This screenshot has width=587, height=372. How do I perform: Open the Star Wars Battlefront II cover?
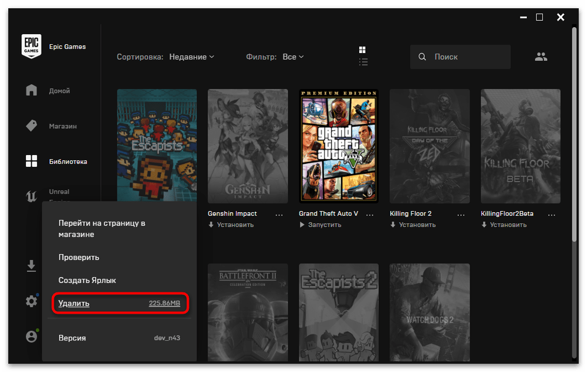point(248,312)
